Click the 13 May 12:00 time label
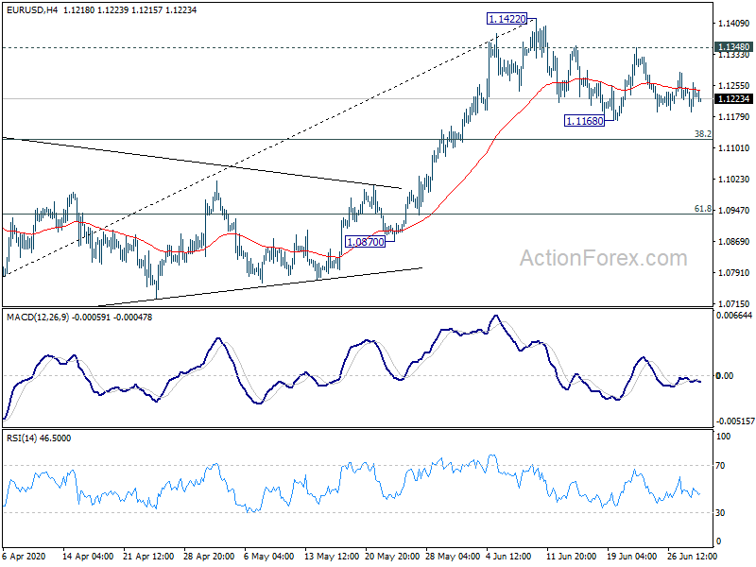756x567 pixels. point(332,556)
